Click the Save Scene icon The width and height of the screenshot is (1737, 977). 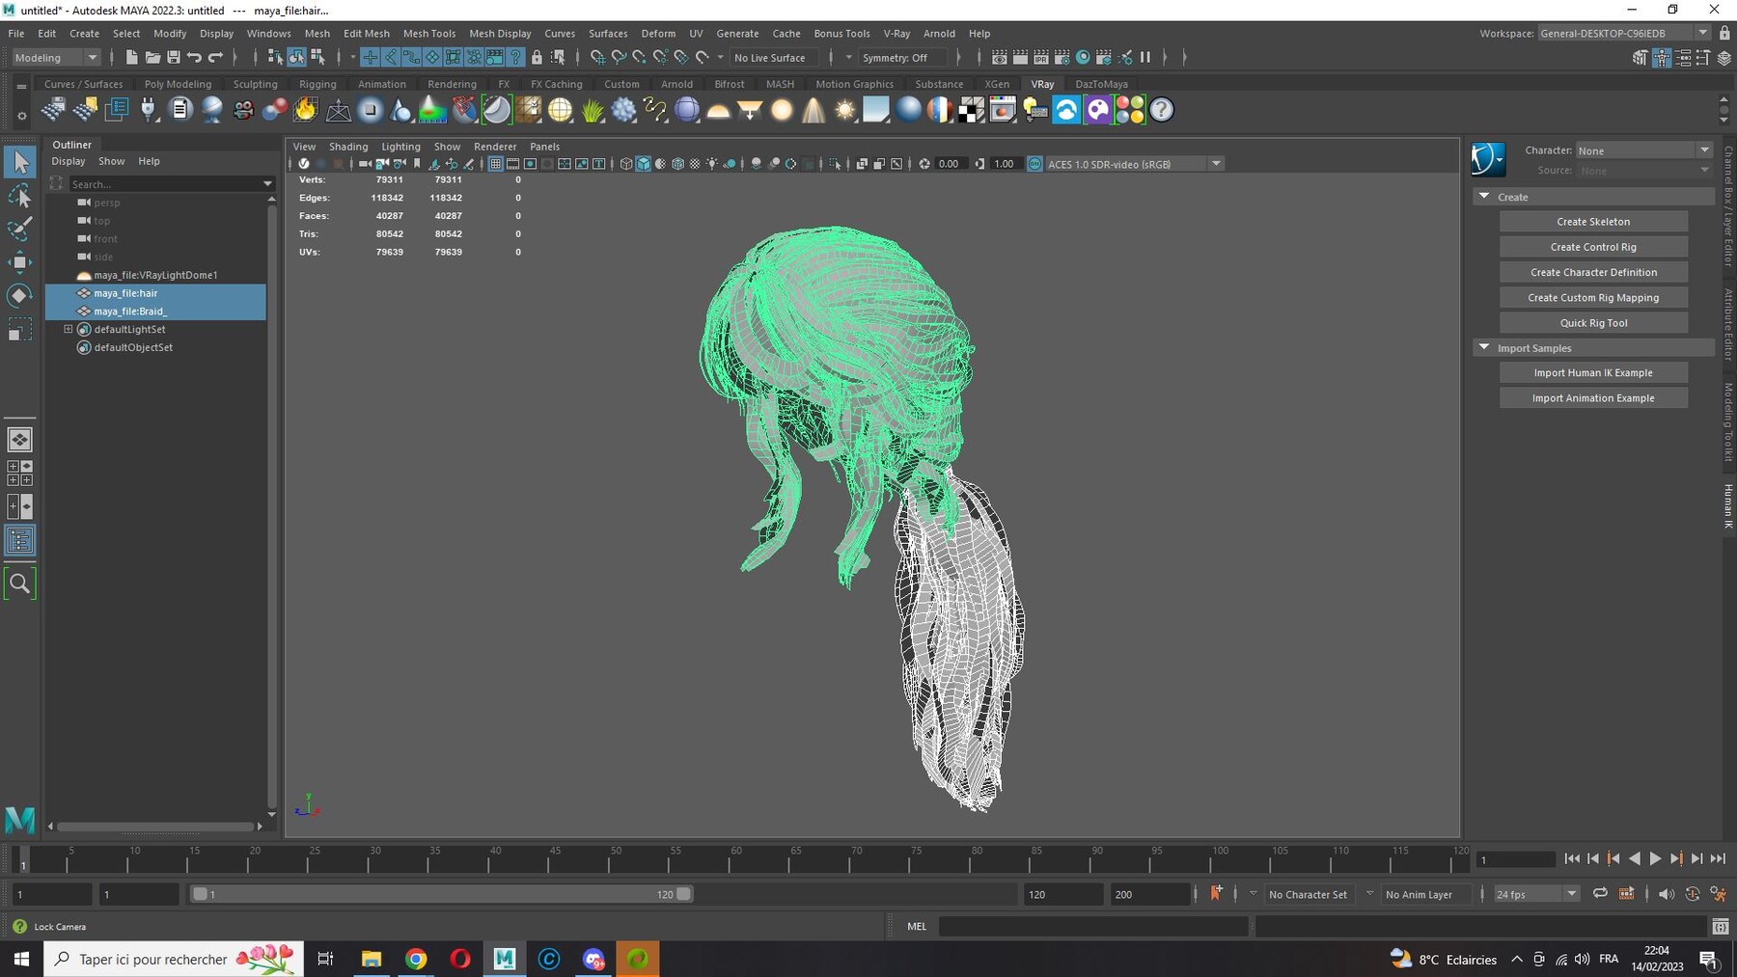pyautogui.click(x=174, y=58)
